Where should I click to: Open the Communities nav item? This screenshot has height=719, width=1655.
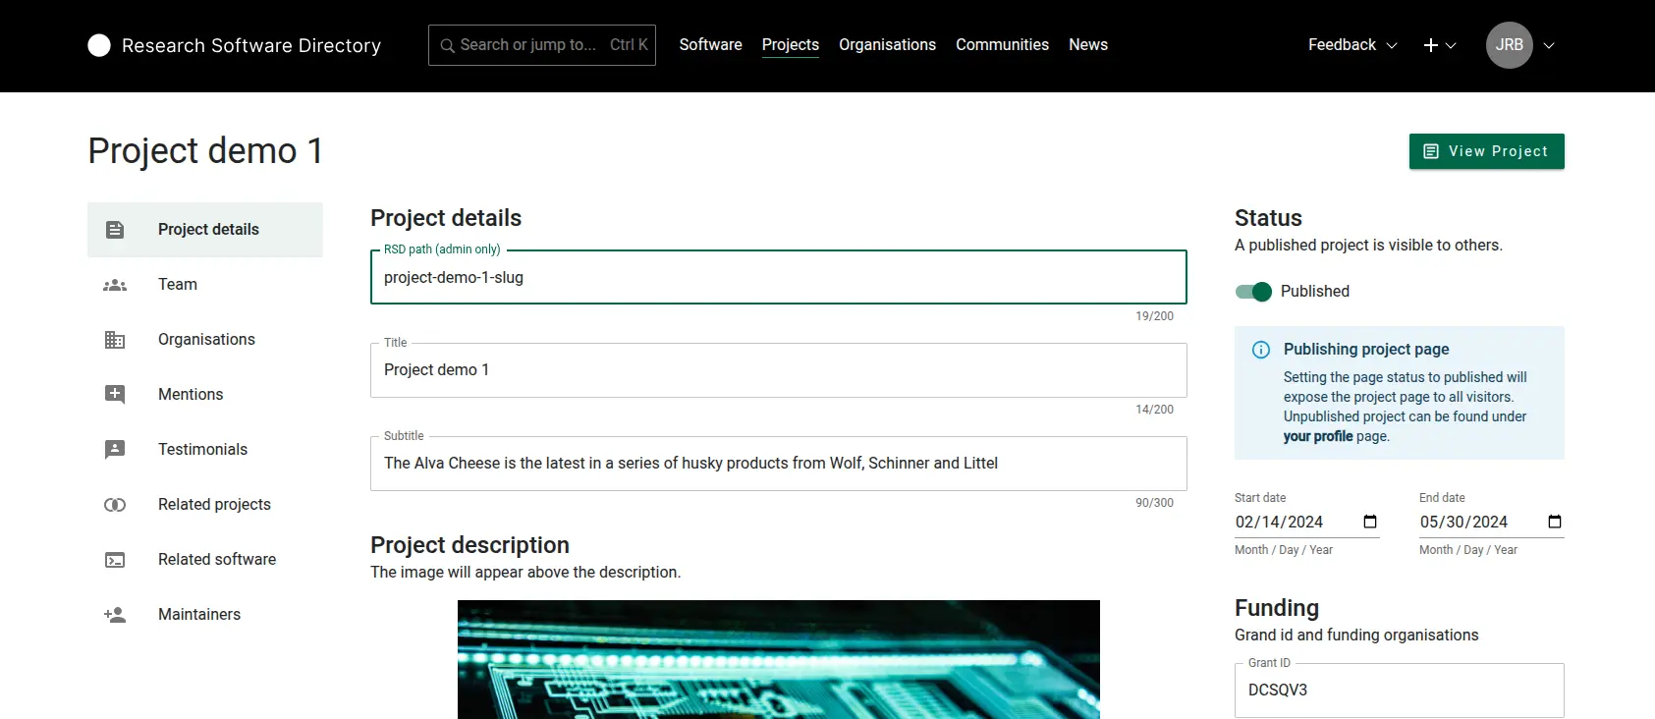1002,45
